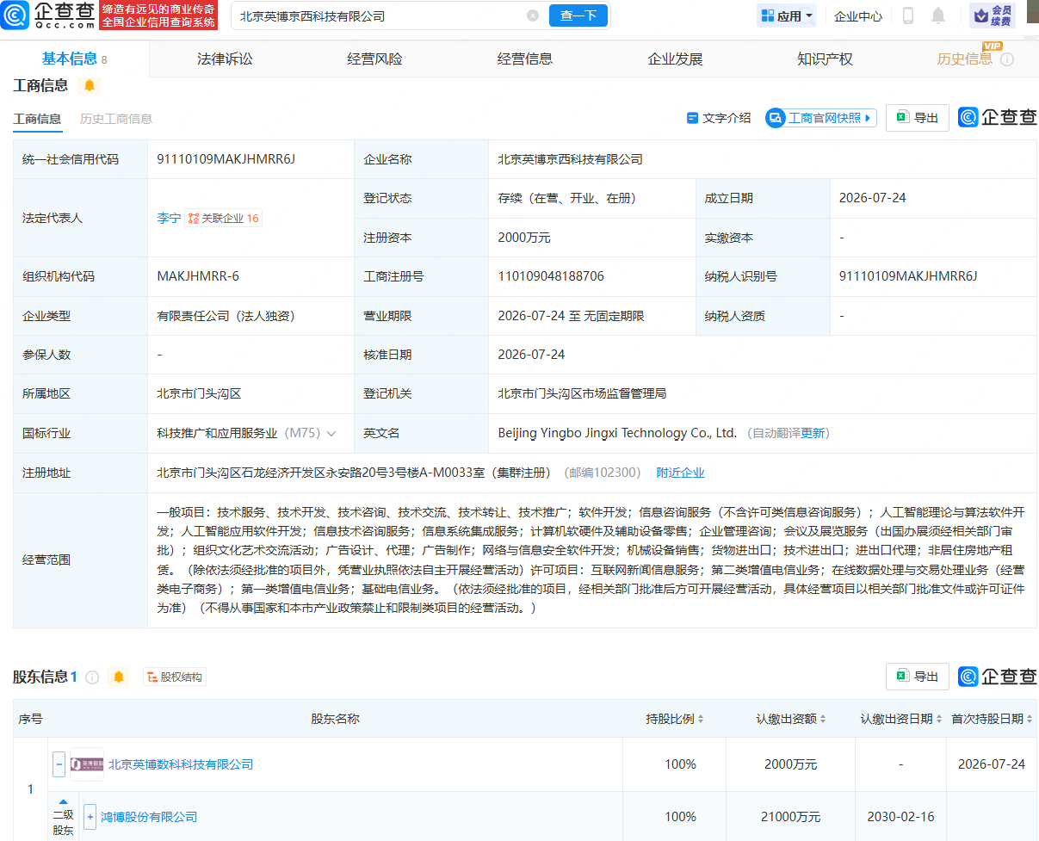This screenshot has width=1039, height=841.
Task: Click the 会员续费 crown icon
Action: [x=992, y=15]
